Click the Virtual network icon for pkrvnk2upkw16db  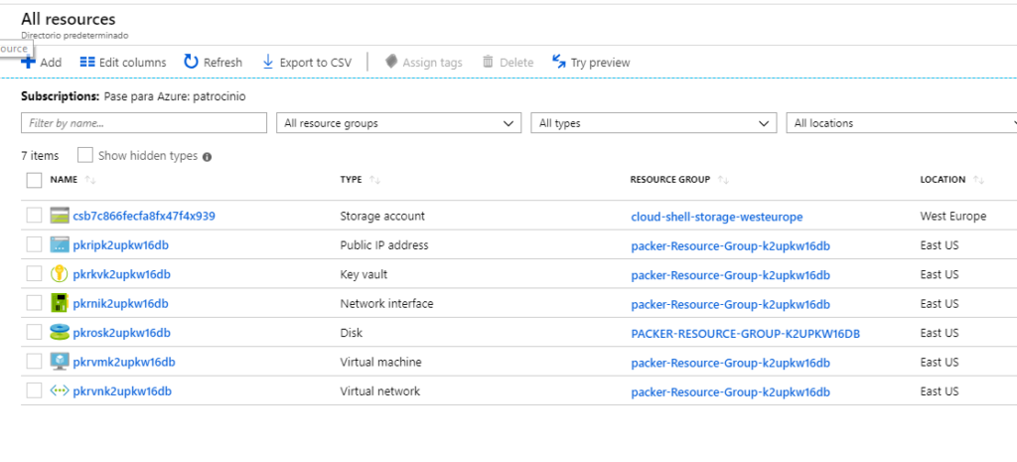coord(59,390)
